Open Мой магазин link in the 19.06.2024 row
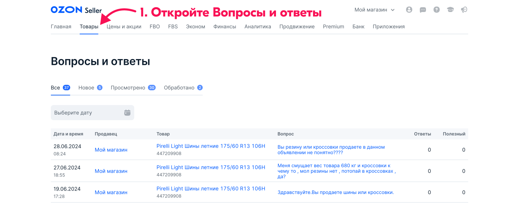Screen dimensions: 519x206 pyautogui.click(x=111, y=192)
